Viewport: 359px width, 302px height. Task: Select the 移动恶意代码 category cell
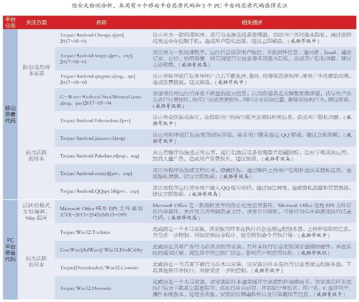(10, 114)
